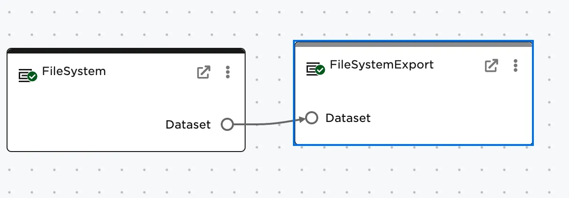Click the FileSystemExport node title text
This screenshot has height=198, width=569.
(x=382, y=64)
